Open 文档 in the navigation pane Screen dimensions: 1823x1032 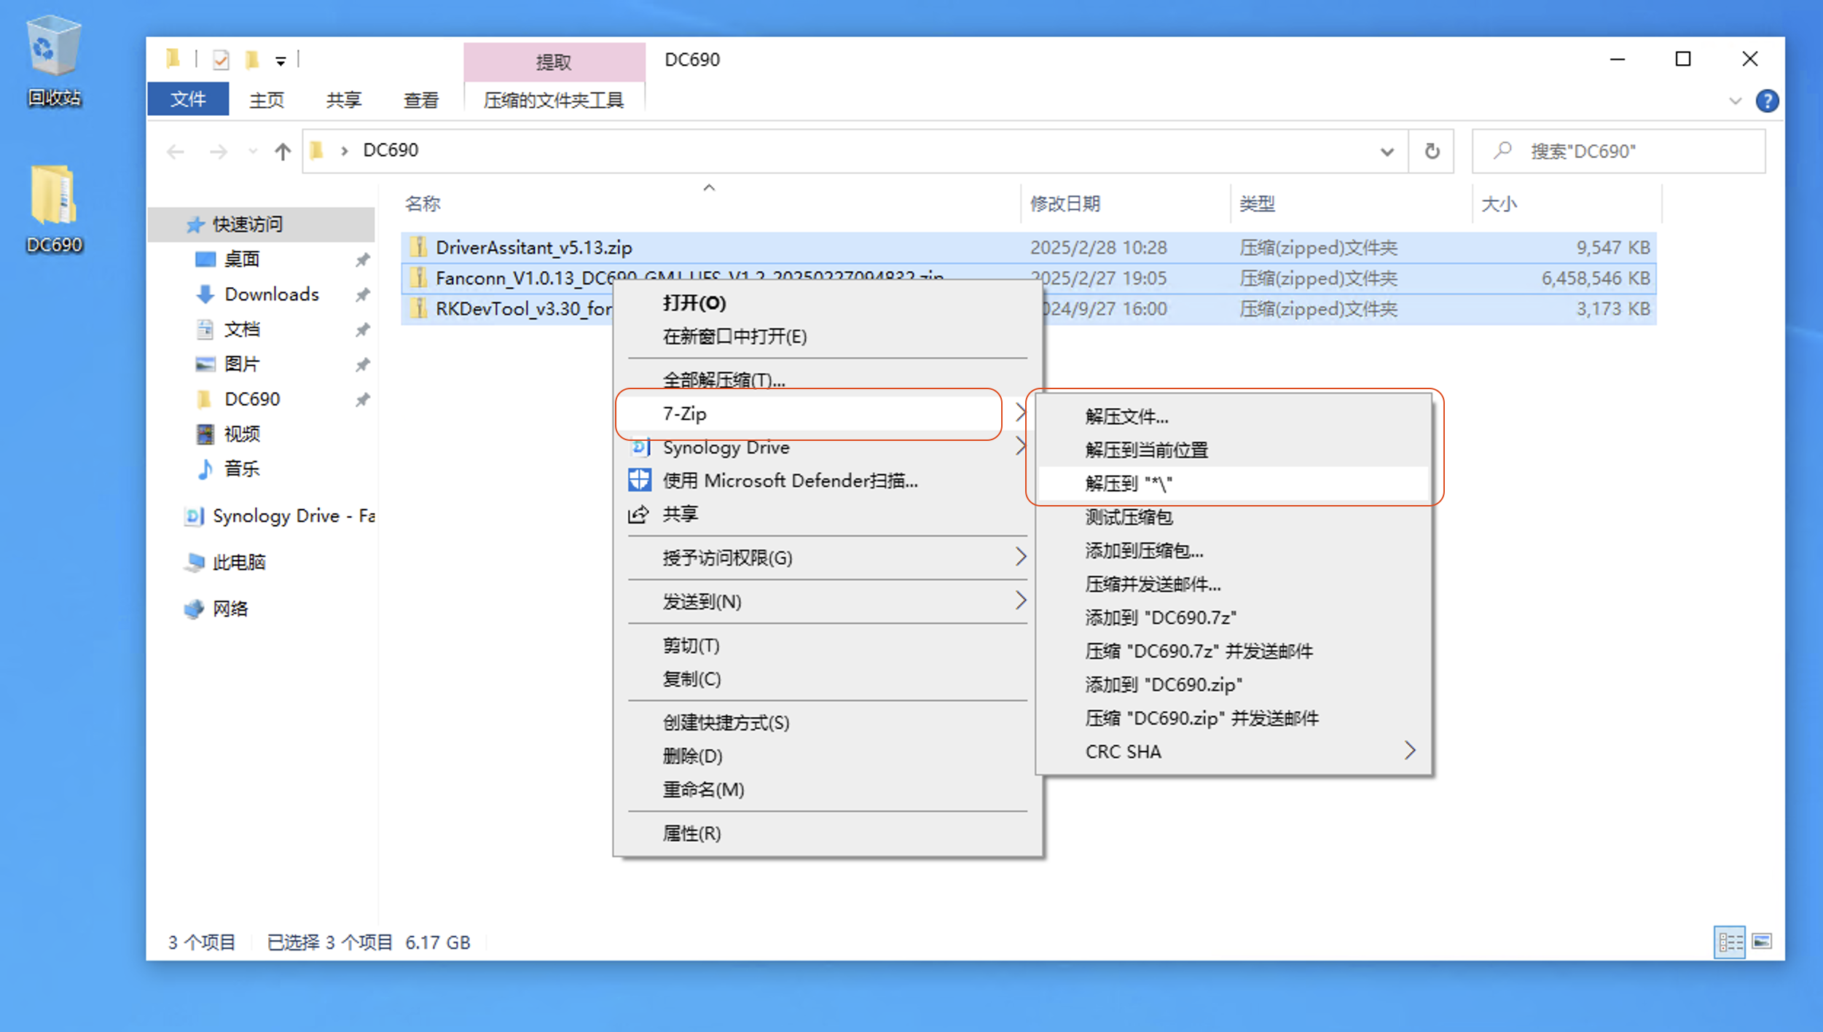pos(241,329)
